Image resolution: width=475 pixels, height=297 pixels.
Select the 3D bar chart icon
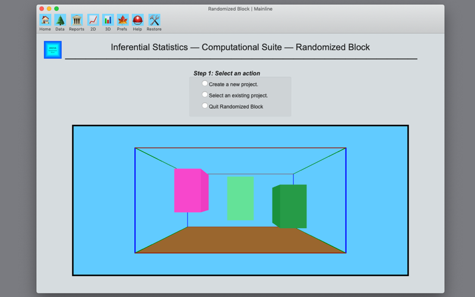[108, 20]
